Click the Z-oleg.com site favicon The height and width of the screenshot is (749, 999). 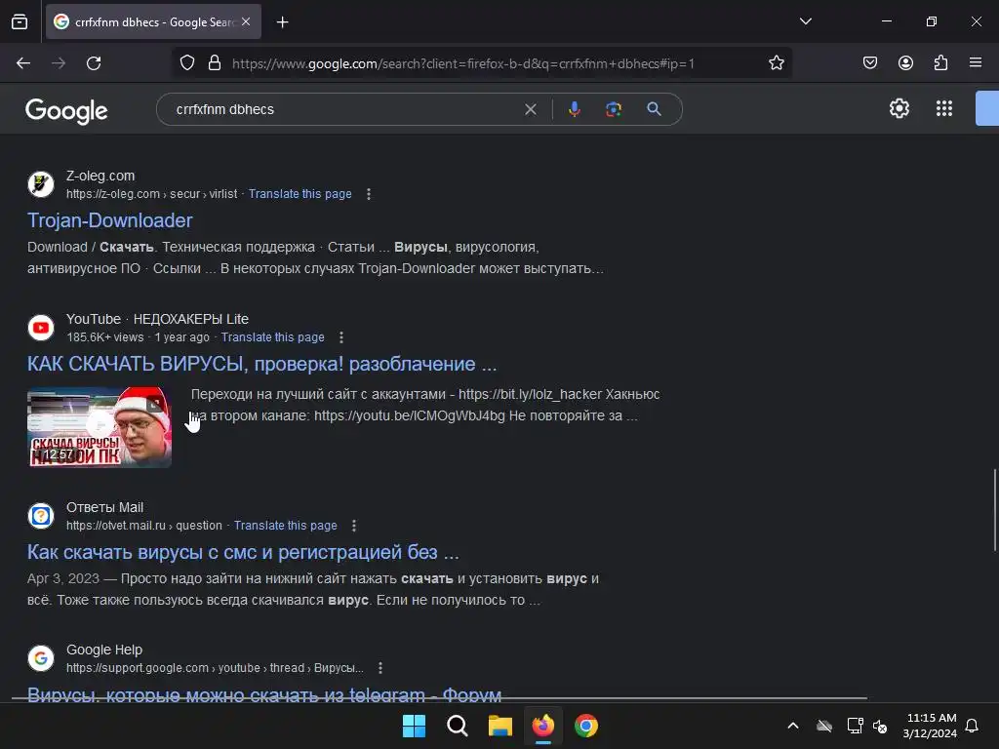pyautogui.click(x=41, y=184)
